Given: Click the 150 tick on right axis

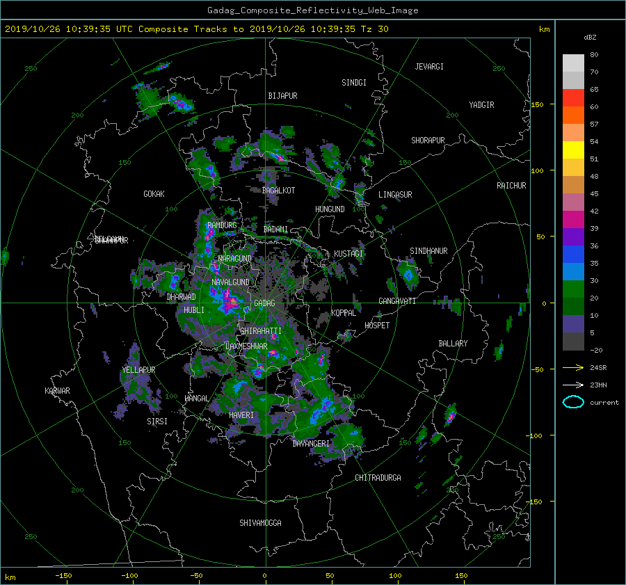Looking at the screenshot, I should click(x=538, y=104).
